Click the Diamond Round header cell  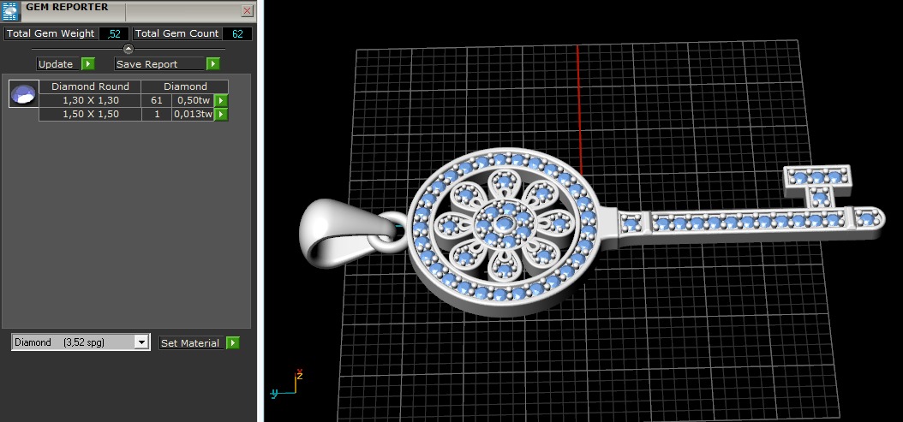pos(90,86)
